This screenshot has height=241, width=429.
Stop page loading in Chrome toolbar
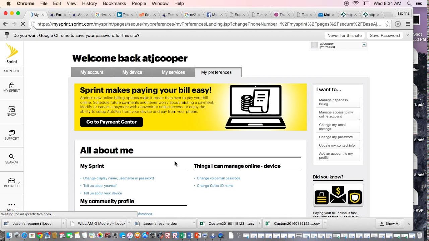23,24
